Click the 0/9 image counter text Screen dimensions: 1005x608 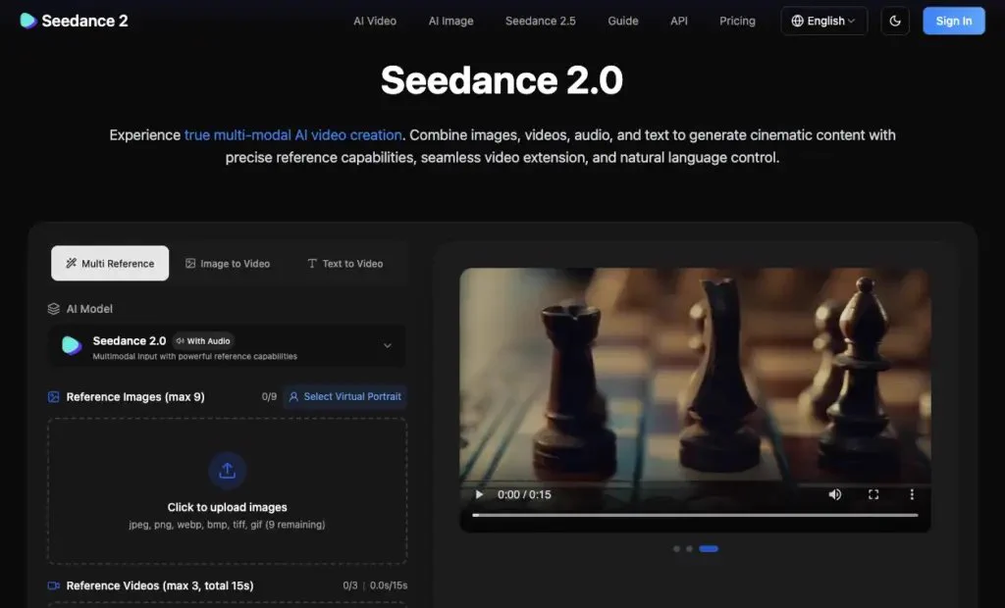[269, 396]
